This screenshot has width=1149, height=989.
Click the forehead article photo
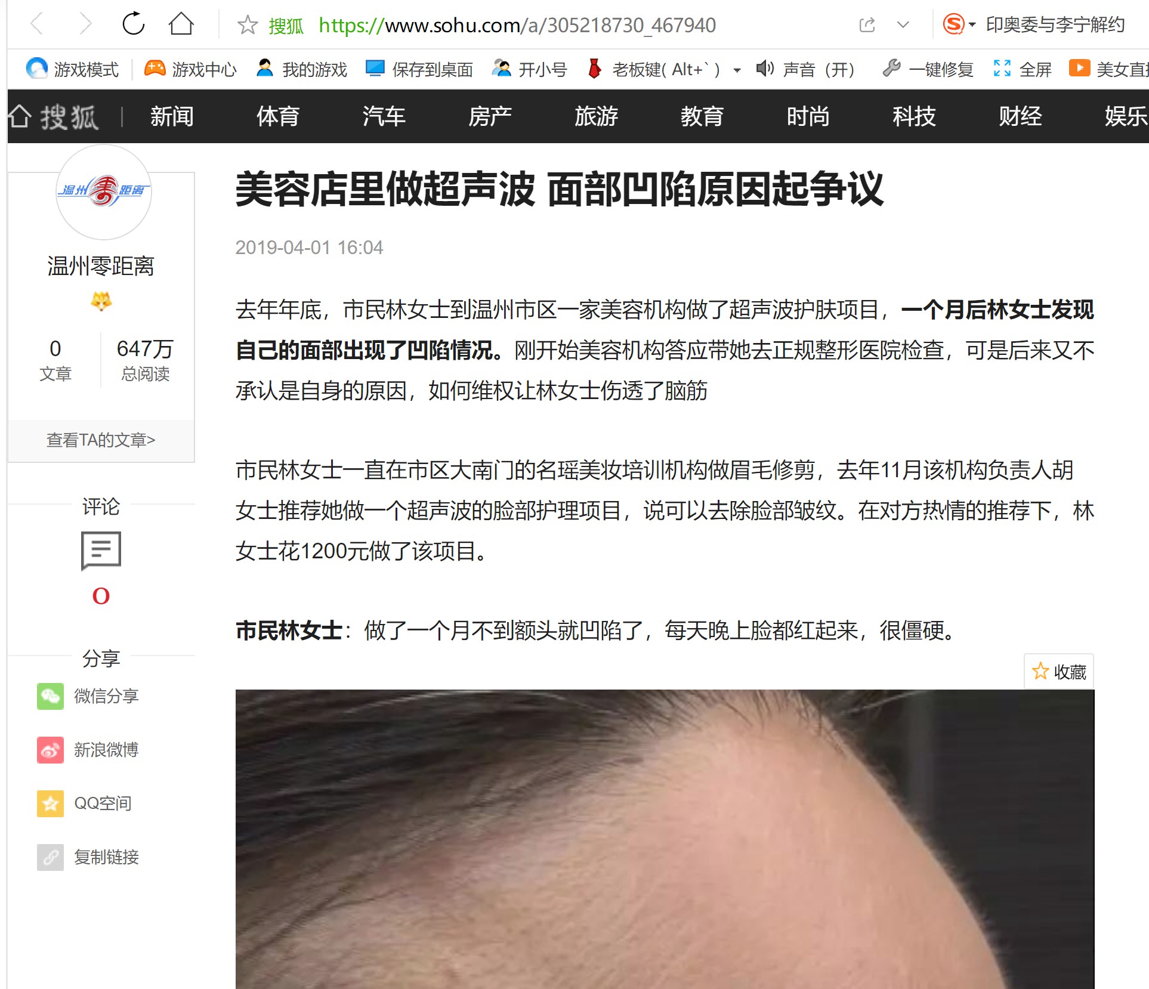[665, 839]
